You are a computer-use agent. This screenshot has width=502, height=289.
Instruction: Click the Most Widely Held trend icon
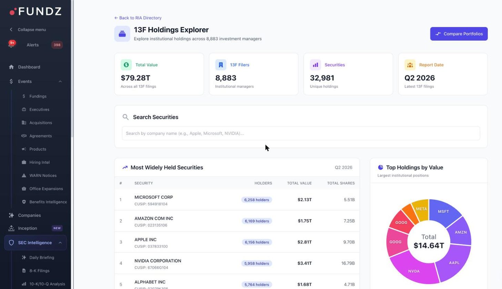[x=125, y=168]
